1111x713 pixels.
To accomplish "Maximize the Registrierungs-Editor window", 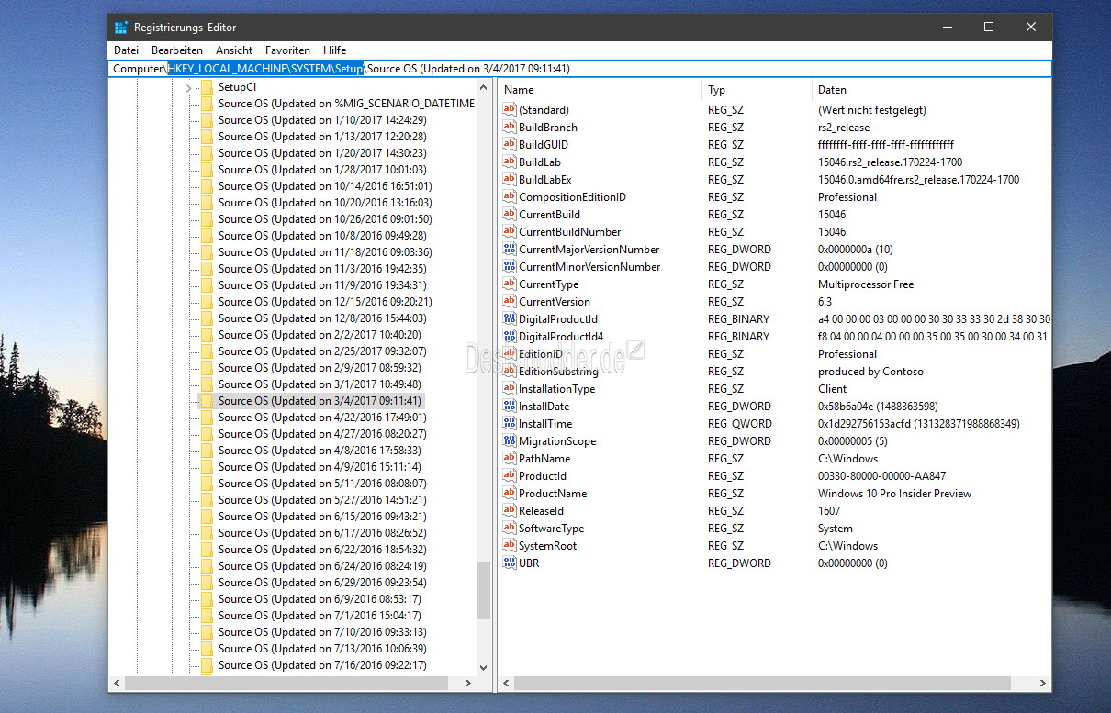I will [x=989, y=27].
